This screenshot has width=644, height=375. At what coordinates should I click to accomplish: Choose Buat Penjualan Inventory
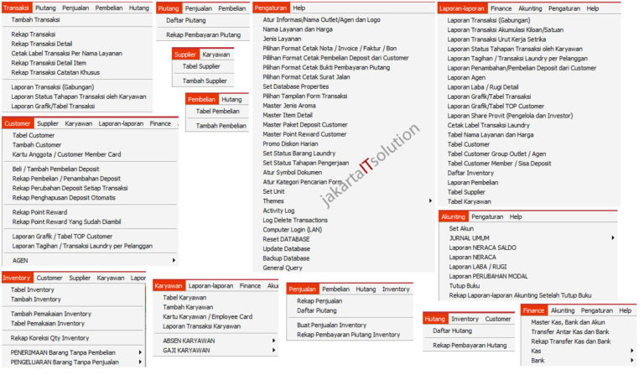tap(331, 325)
